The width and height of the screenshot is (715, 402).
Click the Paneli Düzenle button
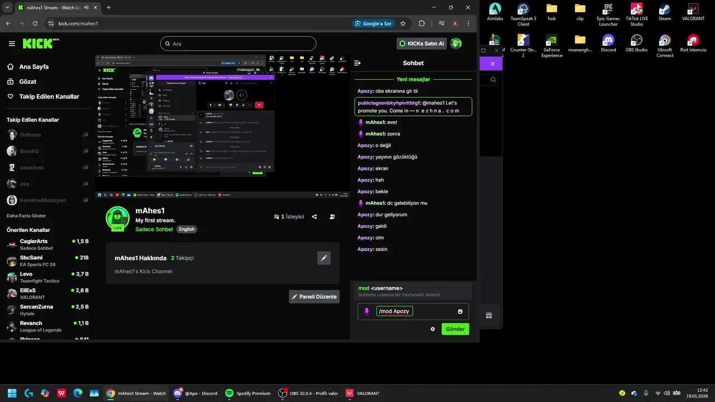[314, 296]
